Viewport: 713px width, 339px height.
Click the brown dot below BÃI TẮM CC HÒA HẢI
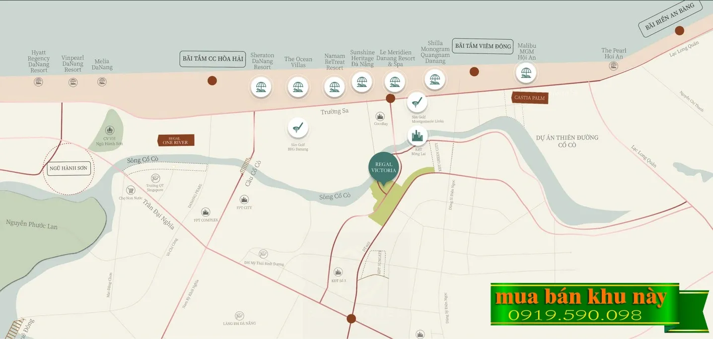click(x=212, y=81)
